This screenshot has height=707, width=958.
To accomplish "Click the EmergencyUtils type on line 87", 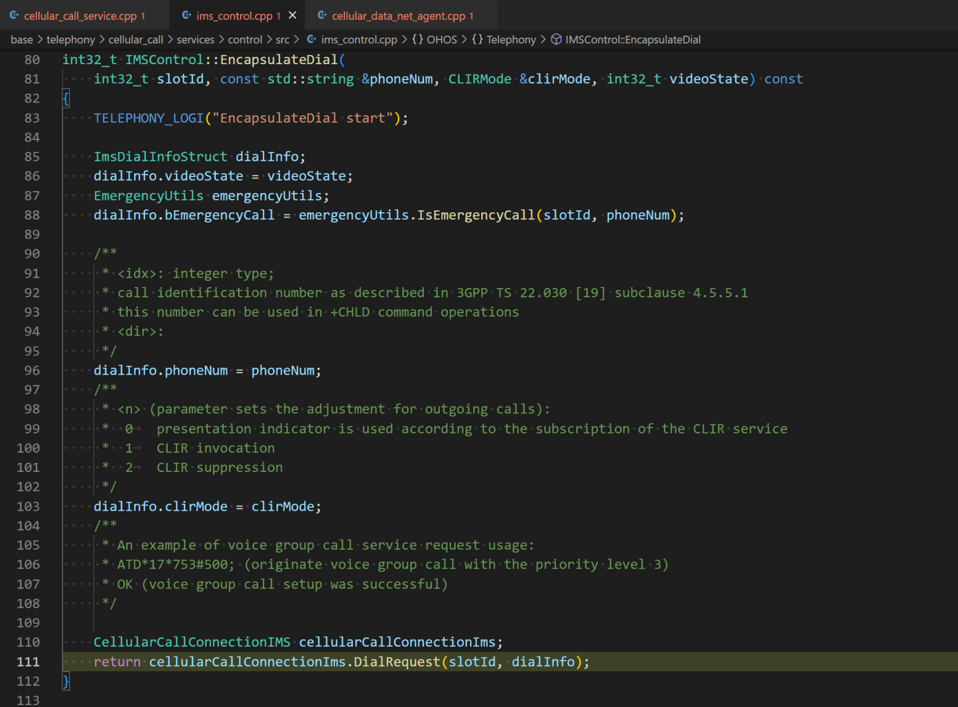I will pyautogui.click(x=149, y=196).
